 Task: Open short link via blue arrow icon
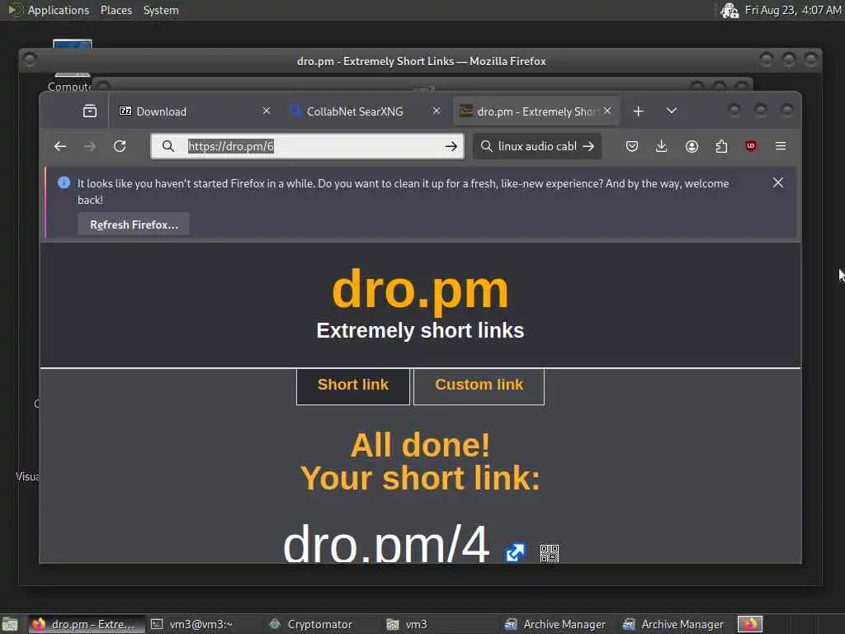click(x=515, y=552)
